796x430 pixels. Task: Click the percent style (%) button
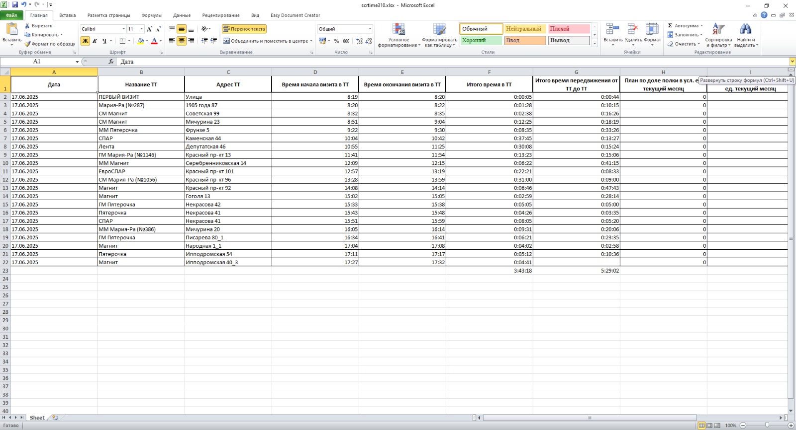(336, 41)
